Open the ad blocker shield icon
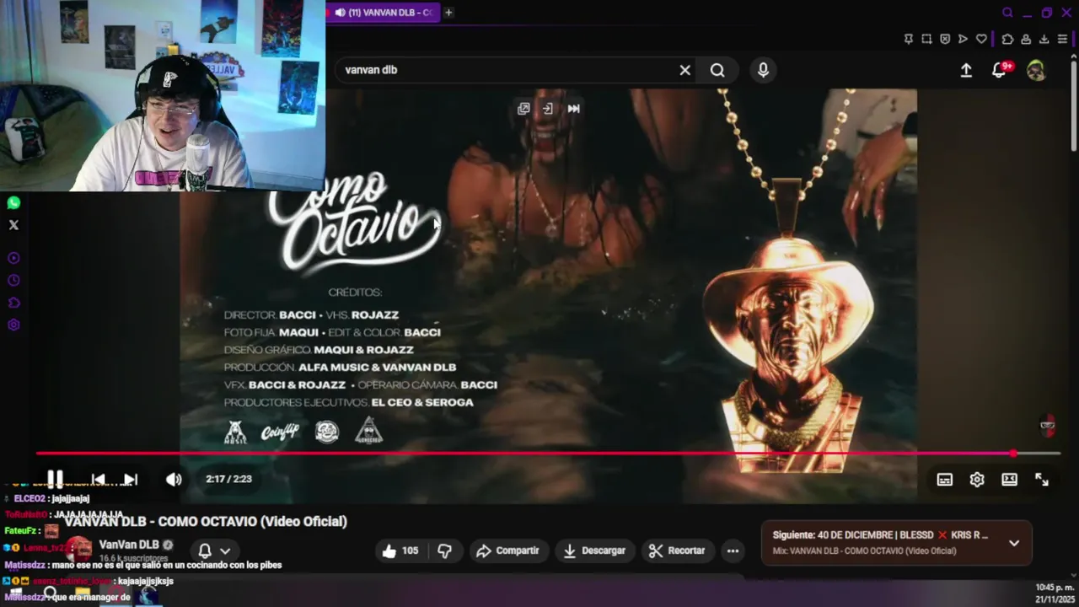Viewport: 1079px width, 607px height. tap(945, 39)
